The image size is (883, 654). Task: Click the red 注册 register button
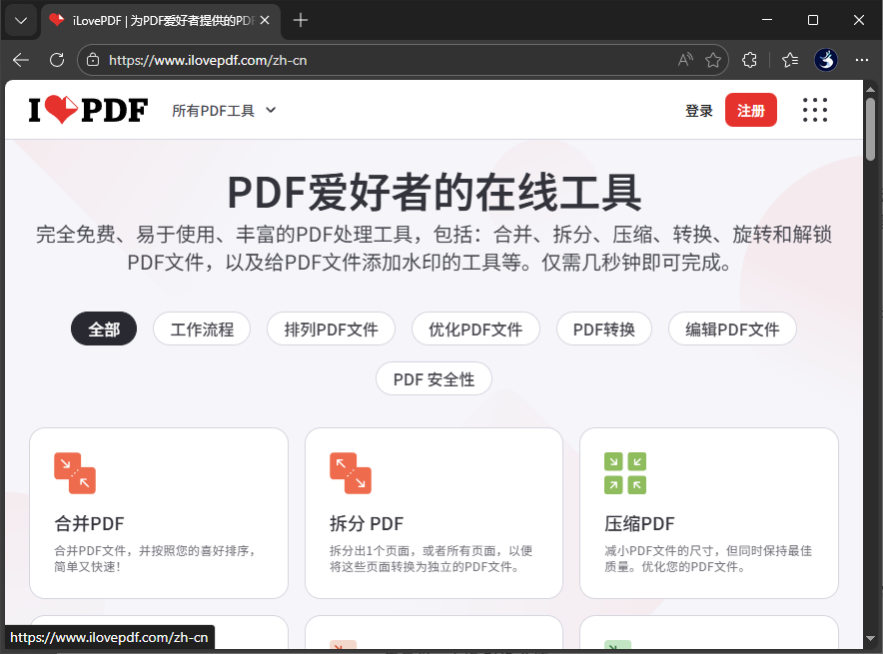point(751,110)
